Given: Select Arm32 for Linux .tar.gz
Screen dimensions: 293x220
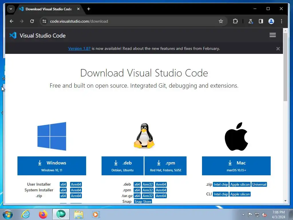Looking at the screenshot, I should coord(148,196).
